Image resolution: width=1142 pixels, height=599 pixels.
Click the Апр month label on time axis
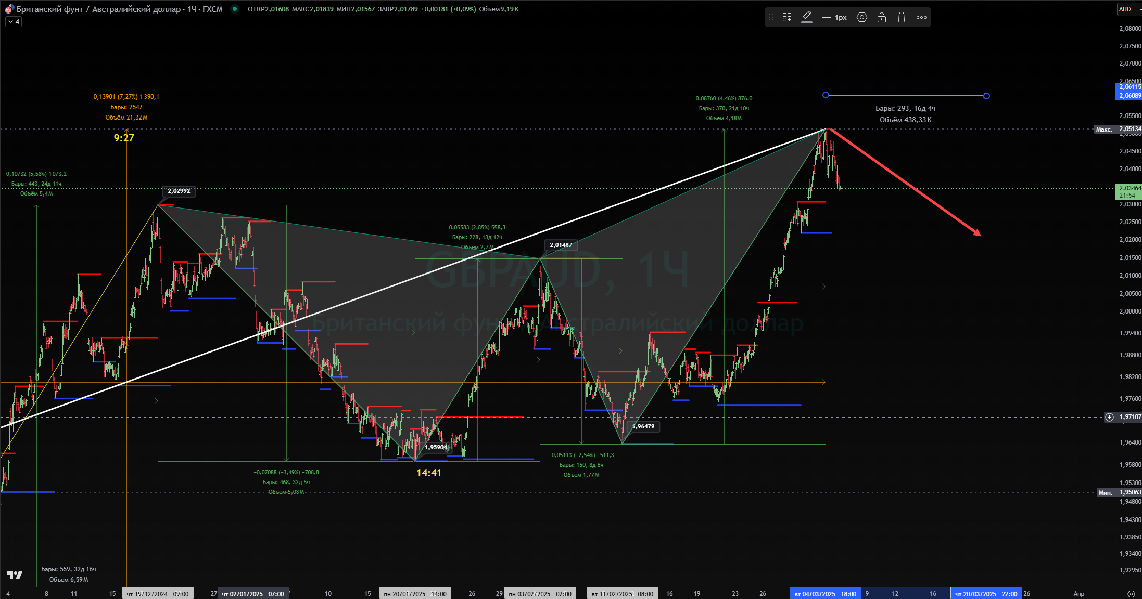1079,594
